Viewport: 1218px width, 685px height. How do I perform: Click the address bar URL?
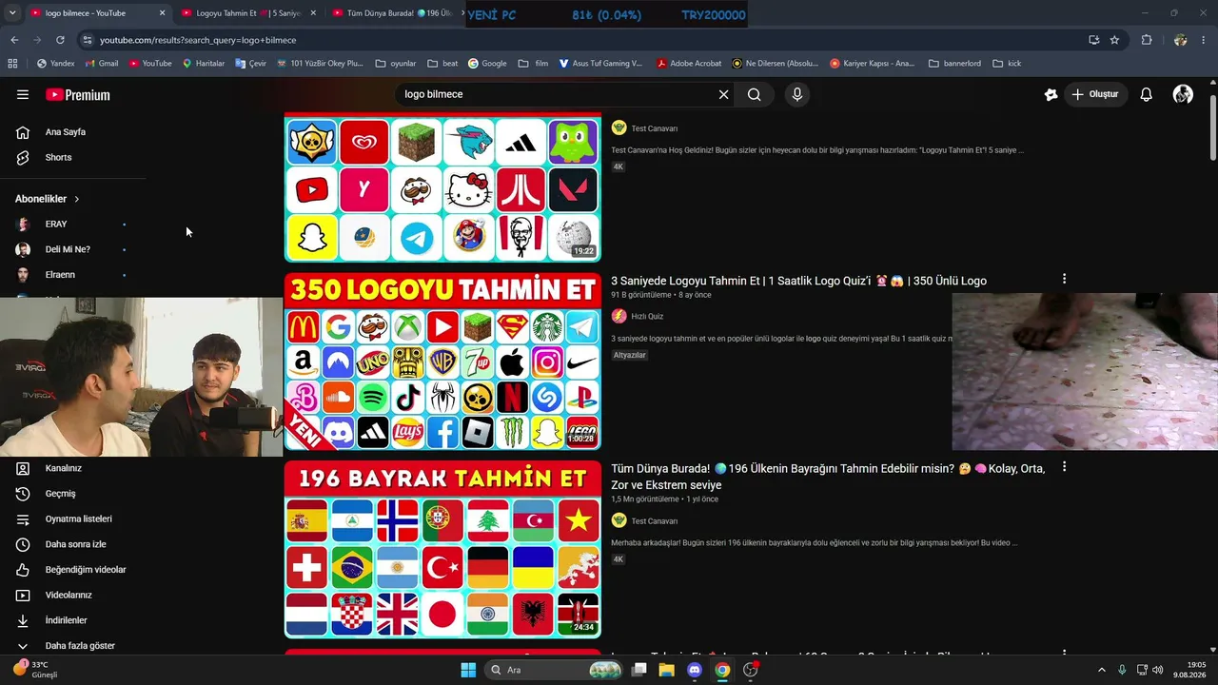coord(198,40)
